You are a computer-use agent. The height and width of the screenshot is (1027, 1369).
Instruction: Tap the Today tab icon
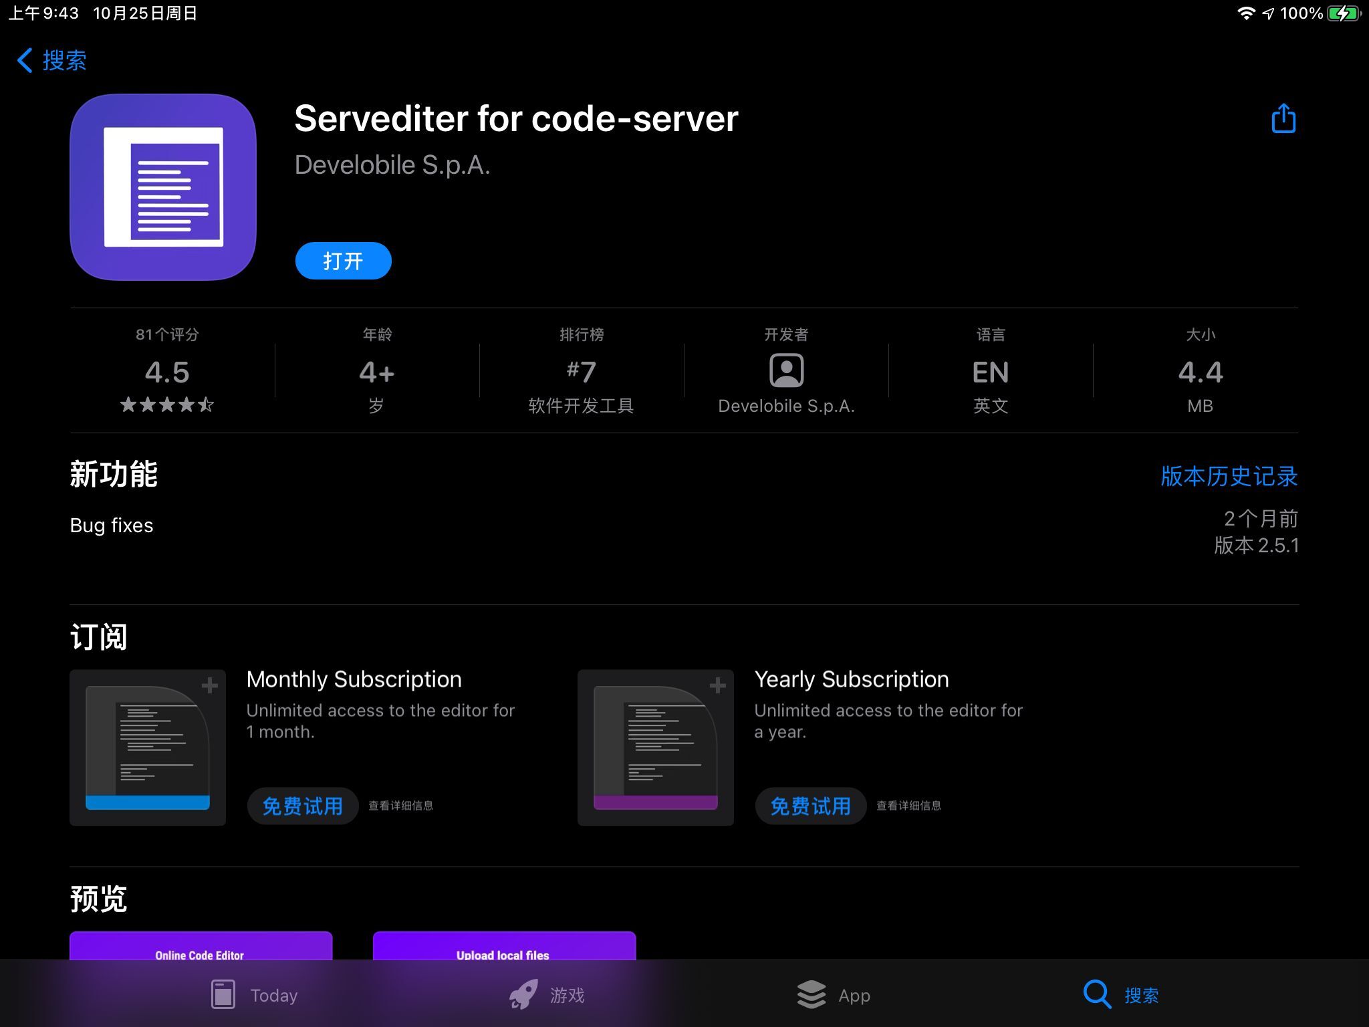(x=223, y=994)
